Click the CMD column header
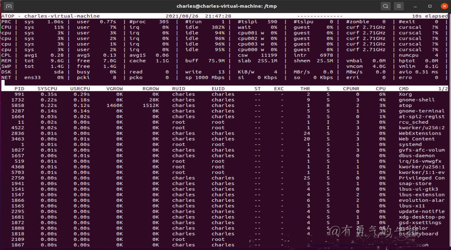This screenshot has height=250, width=451. (404, 89)
